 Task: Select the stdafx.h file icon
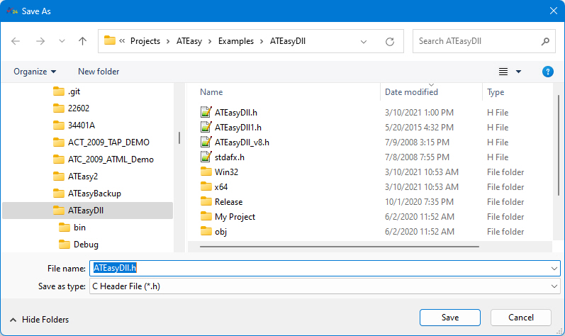[206, 157]
